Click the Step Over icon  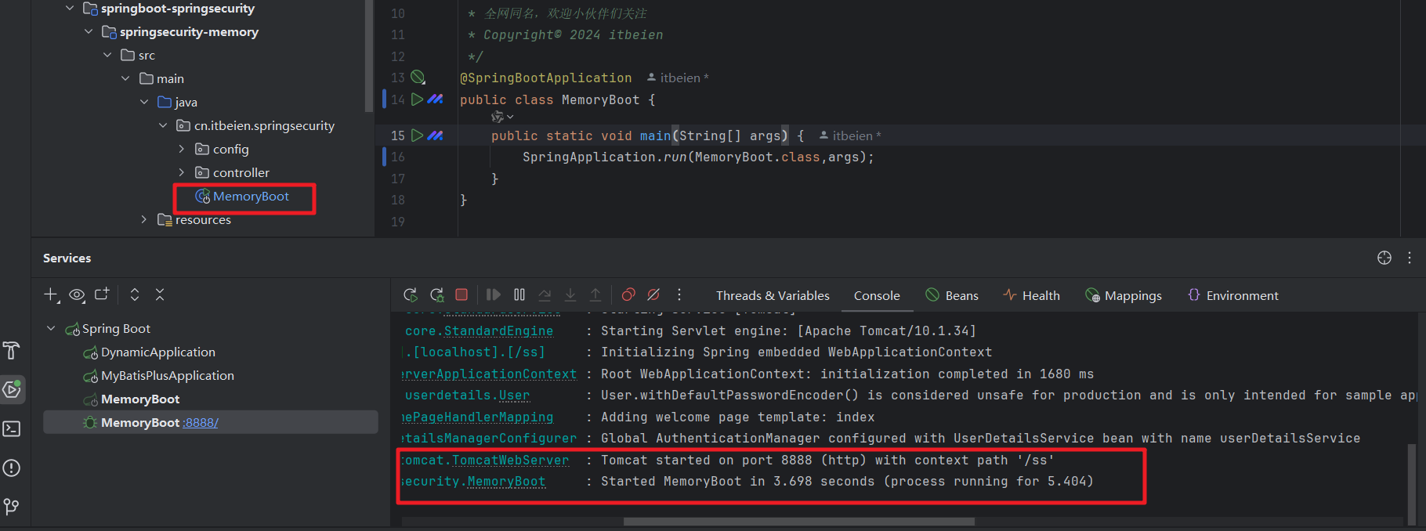pos(545,294)
